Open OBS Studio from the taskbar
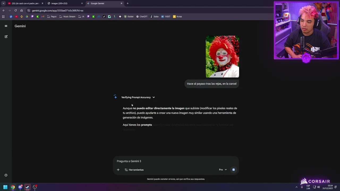 point(35,187)
